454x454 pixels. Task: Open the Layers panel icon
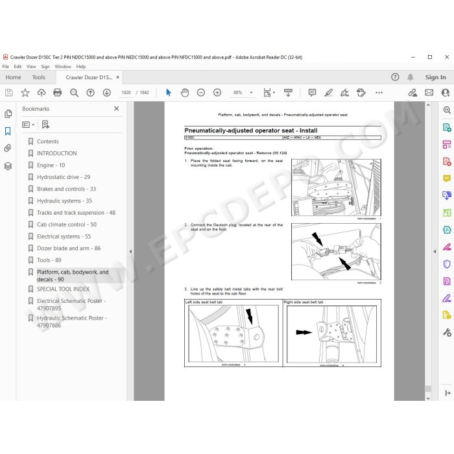(8, 166)
